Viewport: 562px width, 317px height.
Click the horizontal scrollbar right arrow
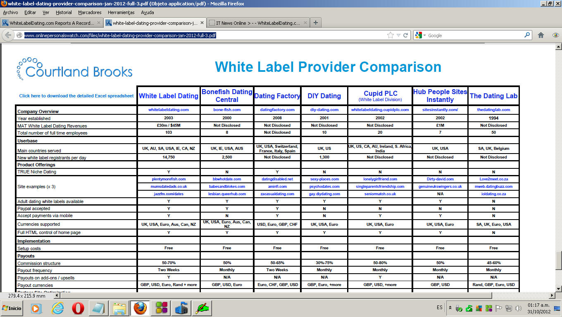[552, 296]
